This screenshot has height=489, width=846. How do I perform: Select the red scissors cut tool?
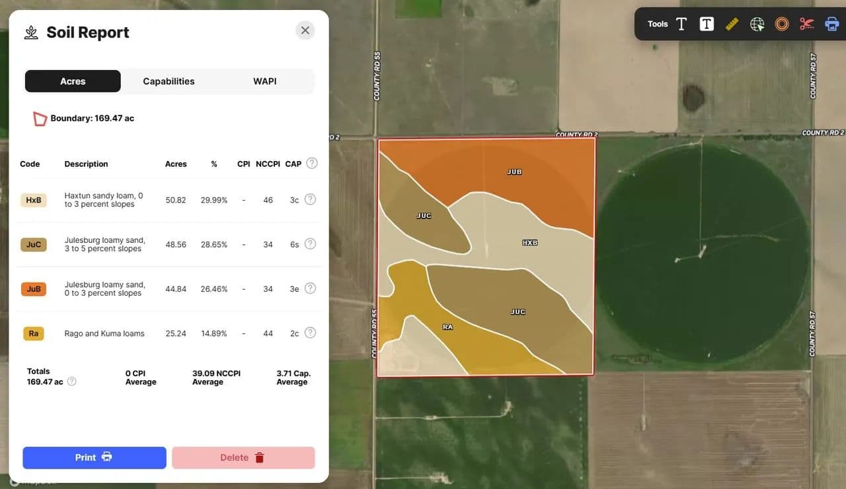(806, 24)
